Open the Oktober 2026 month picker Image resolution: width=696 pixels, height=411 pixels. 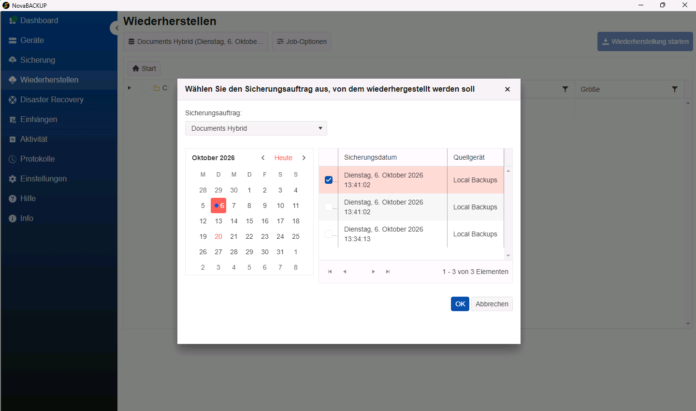coord(213,158)
